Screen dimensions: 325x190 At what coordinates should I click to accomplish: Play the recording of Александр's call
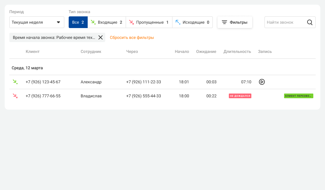262,82
